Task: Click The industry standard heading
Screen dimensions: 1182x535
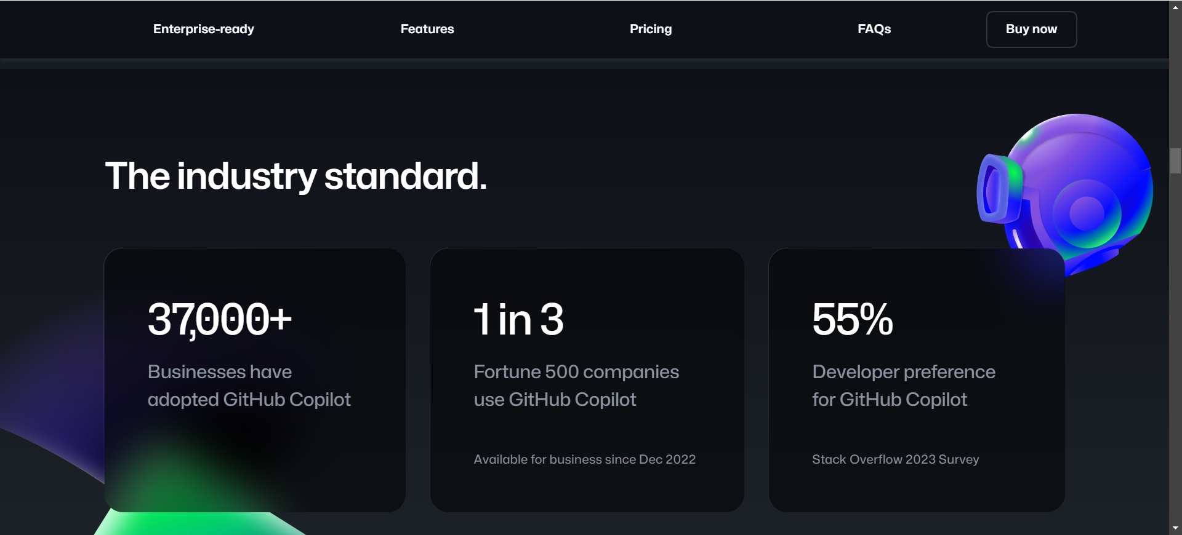Action: click(x=295, y=176)
